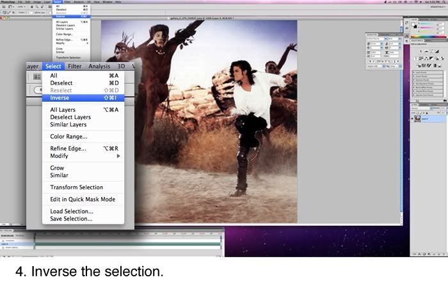Choose Deselect in the magnified Select menu

83,83
